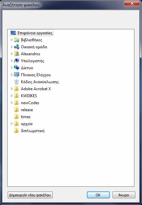Select the release label
142x205 pixels.
pos(27,110)
